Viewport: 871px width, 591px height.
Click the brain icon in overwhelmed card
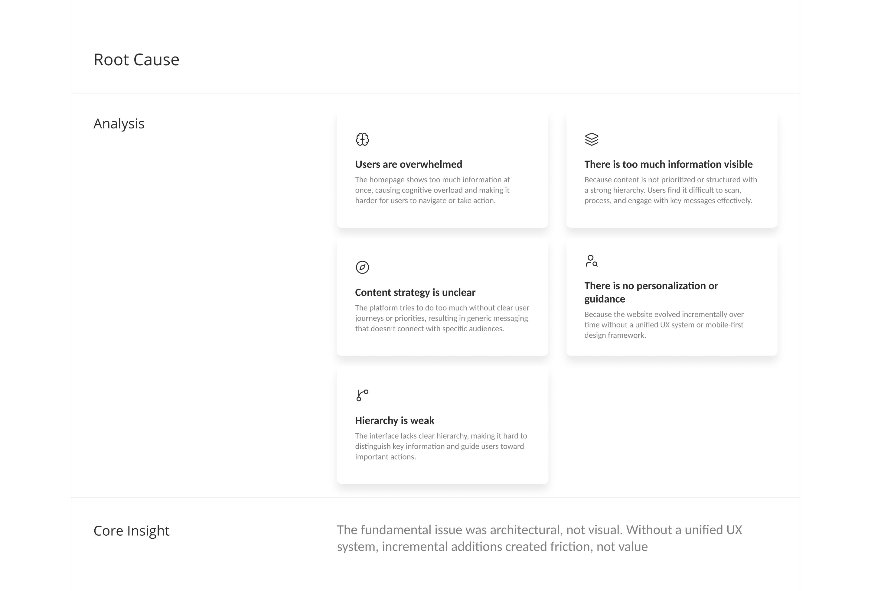362,139
